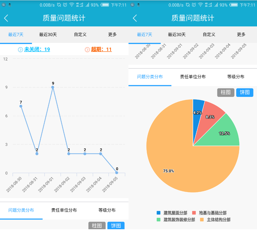Tap the circle arrow icon beside 未关闭

(20, 50)
